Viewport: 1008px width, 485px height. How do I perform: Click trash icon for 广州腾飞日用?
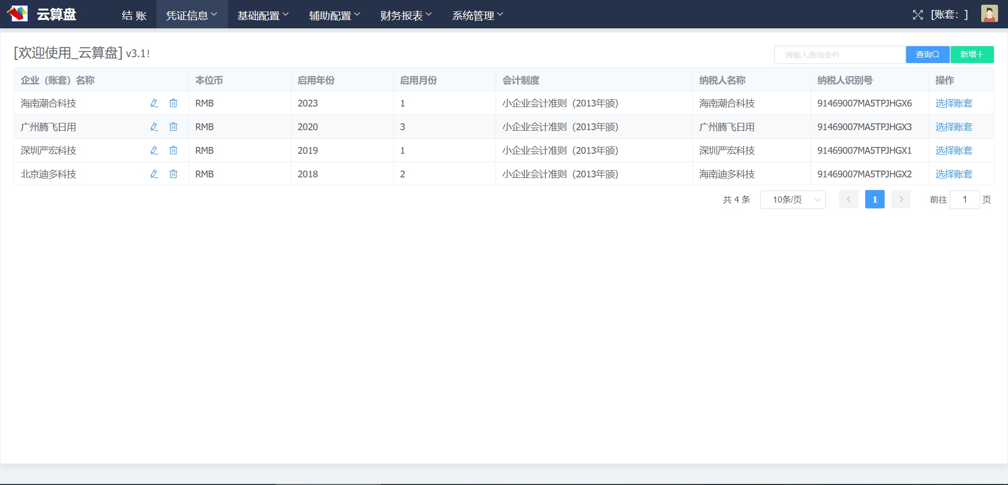(173, 127)
